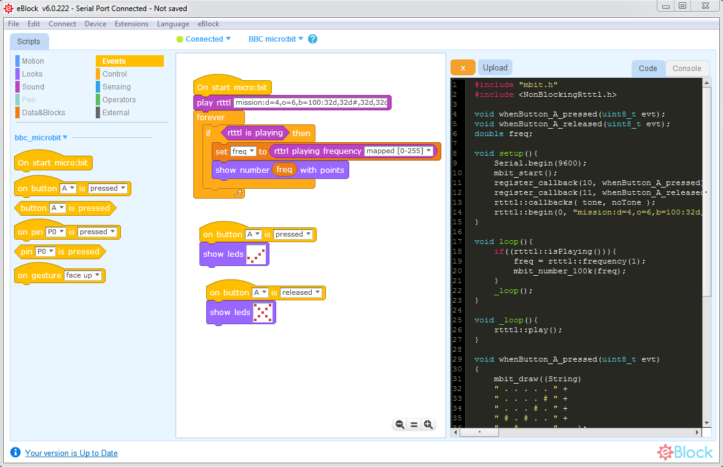This screenshot has width=723, height=467.
Task: Open the eBlock menu
Action: 209,24
